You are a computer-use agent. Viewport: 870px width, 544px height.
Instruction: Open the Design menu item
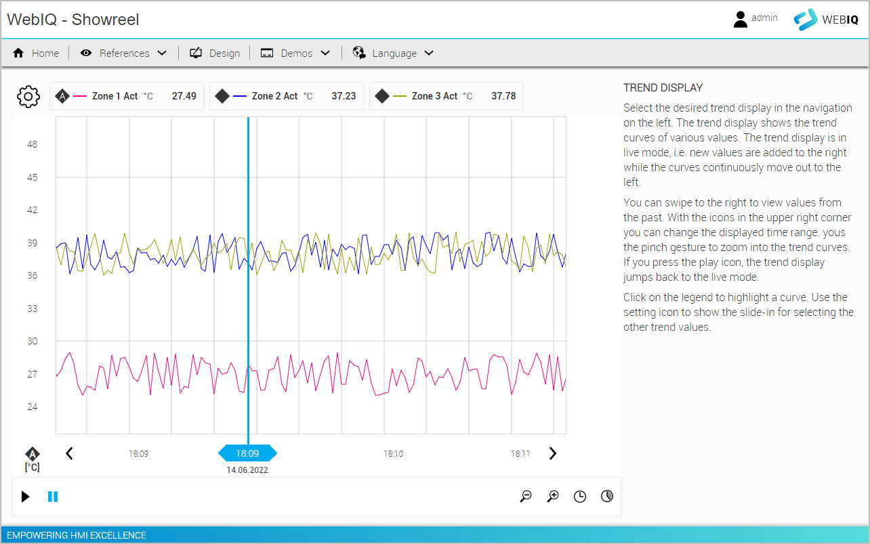pyautogui.click(x=215, y=53)
